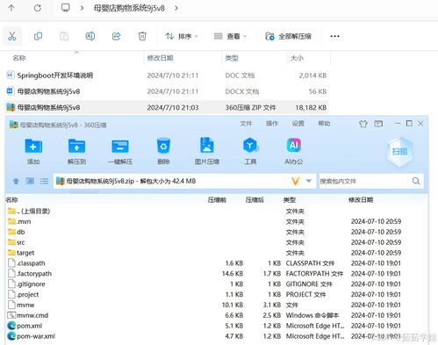Open the path history dropdown arrow
Viewport: 438px width, 345px height.
309,181
